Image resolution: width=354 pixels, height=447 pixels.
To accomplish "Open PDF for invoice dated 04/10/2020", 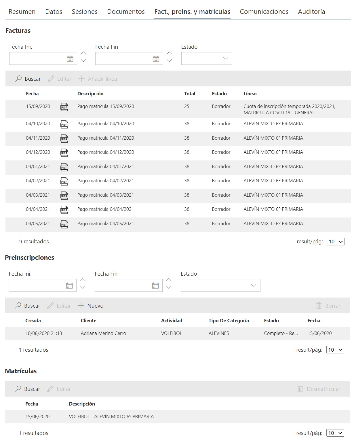I will [x=64, y=124].
